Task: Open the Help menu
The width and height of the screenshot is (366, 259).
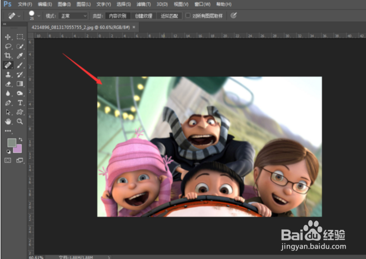Action: pos(224,4)
